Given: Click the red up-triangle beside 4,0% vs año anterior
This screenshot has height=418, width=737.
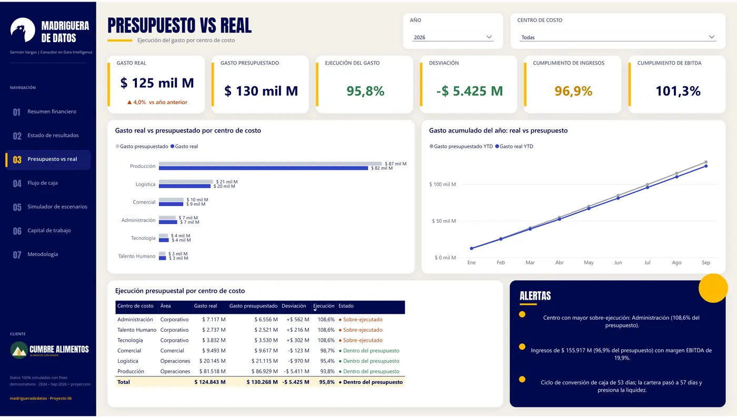Looking at the screenshot, I should click(129, 103).
